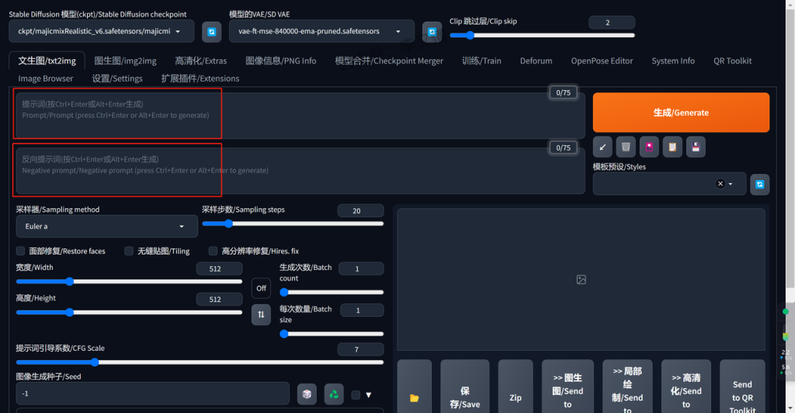Click the green recycle icon to reuse seed
This screenshot has width=795, height=413.
tap(334, 394)
